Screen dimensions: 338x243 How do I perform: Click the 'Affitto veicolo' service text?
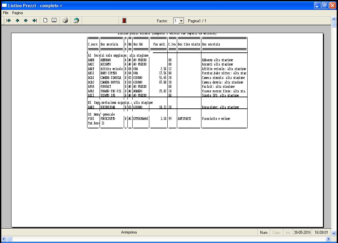tap(111, 69)
